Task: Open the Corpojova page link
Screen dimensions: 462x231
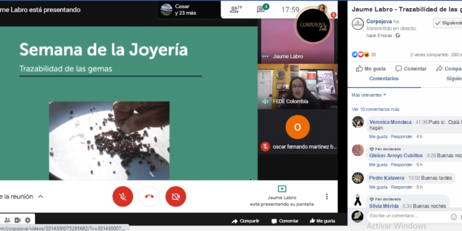Action: [x=379, y=22]
